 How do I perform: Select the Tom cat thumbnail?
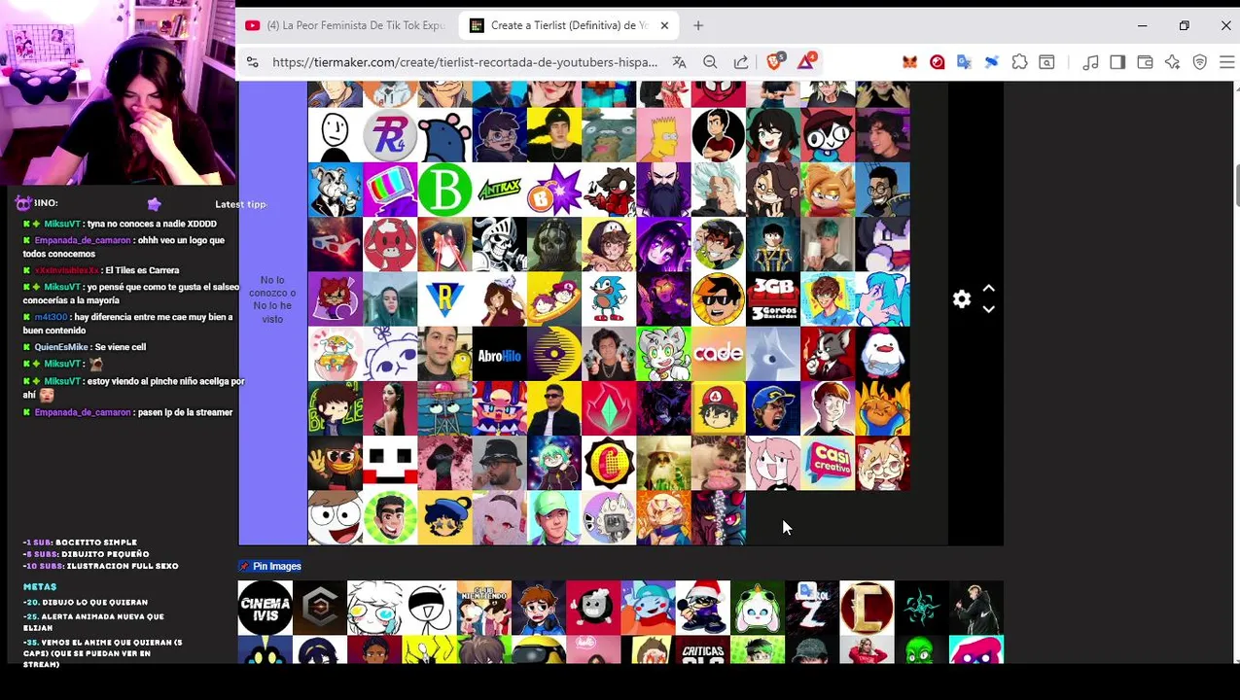(828, 354)
